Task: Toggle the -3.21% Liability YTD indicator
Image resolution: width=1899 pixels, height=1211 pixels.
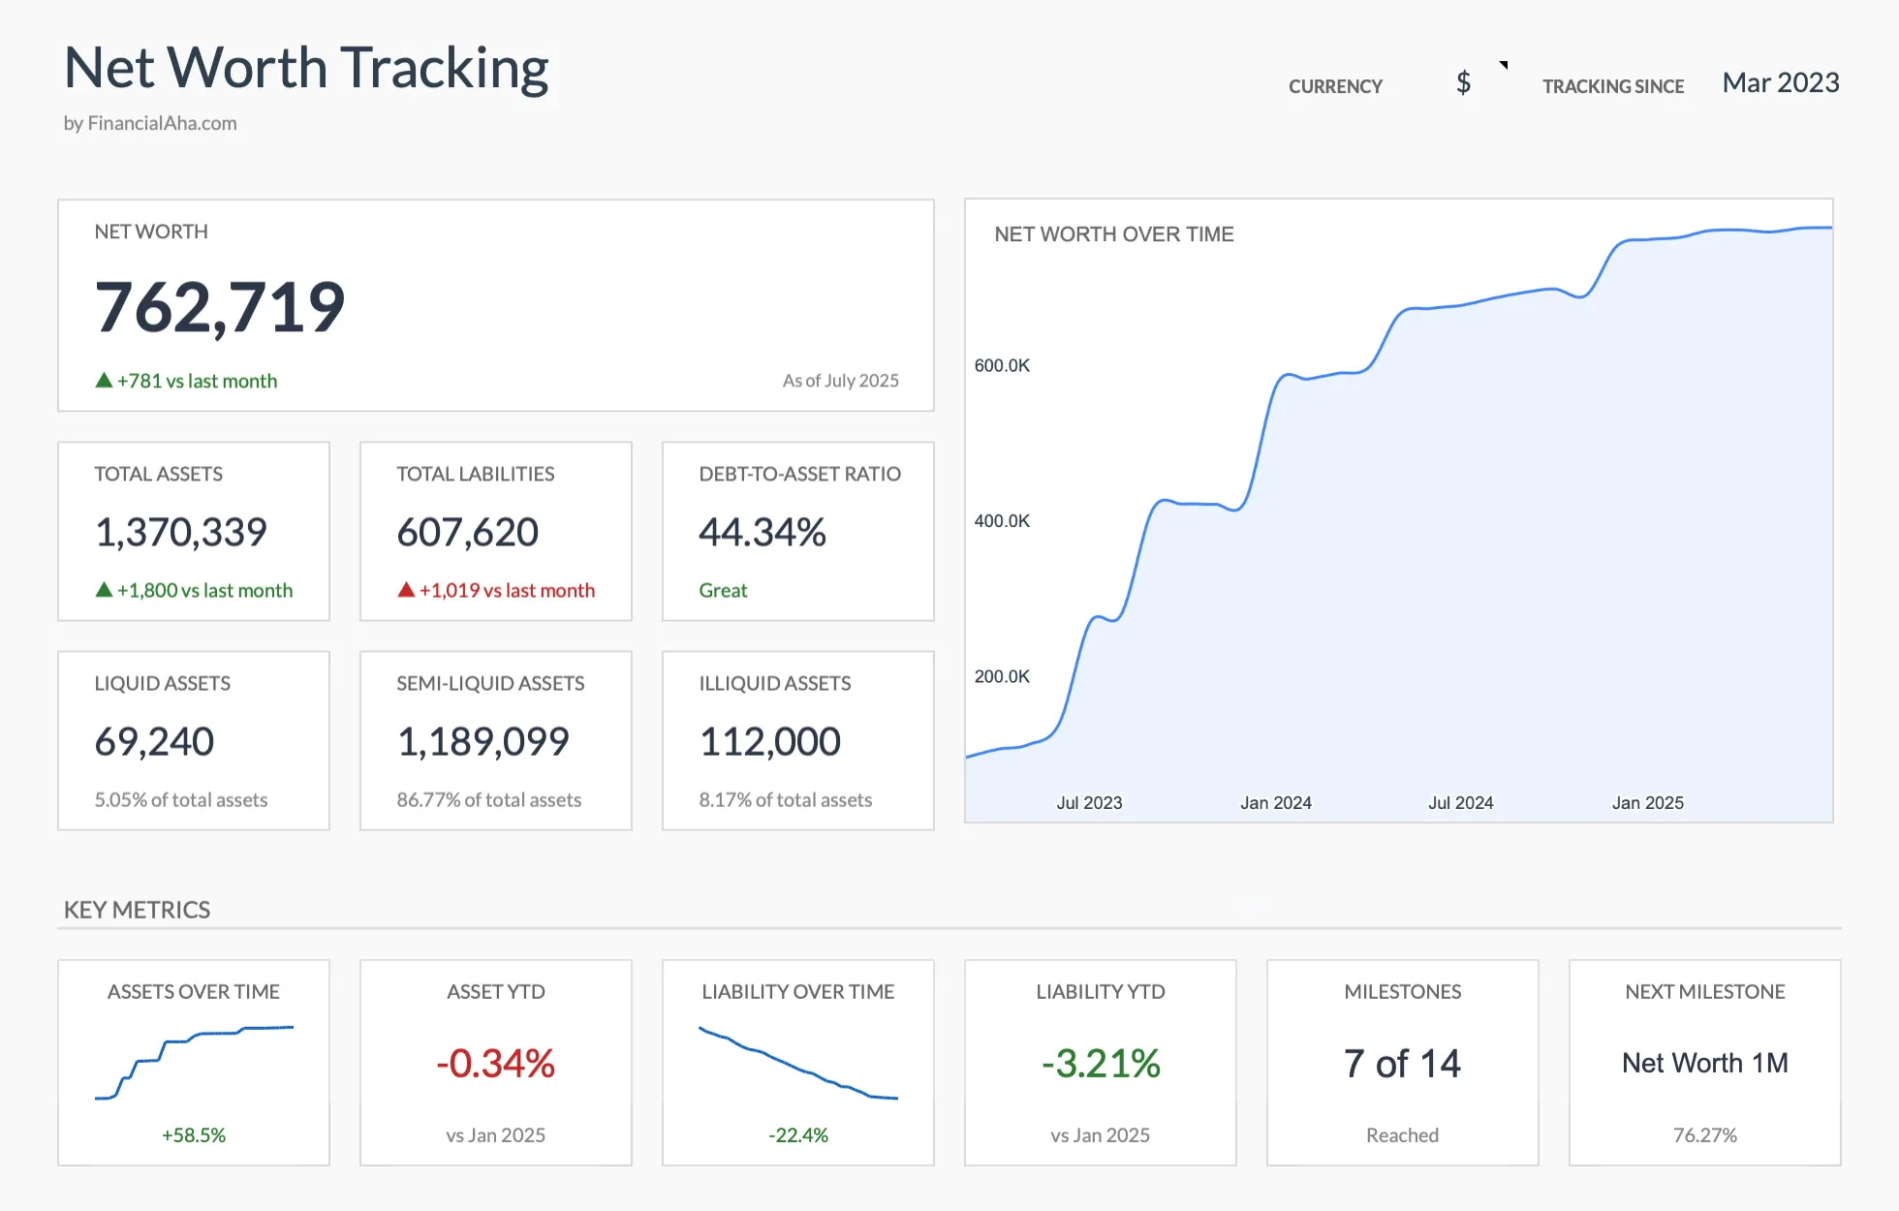Action: tap(1100, 1063)
